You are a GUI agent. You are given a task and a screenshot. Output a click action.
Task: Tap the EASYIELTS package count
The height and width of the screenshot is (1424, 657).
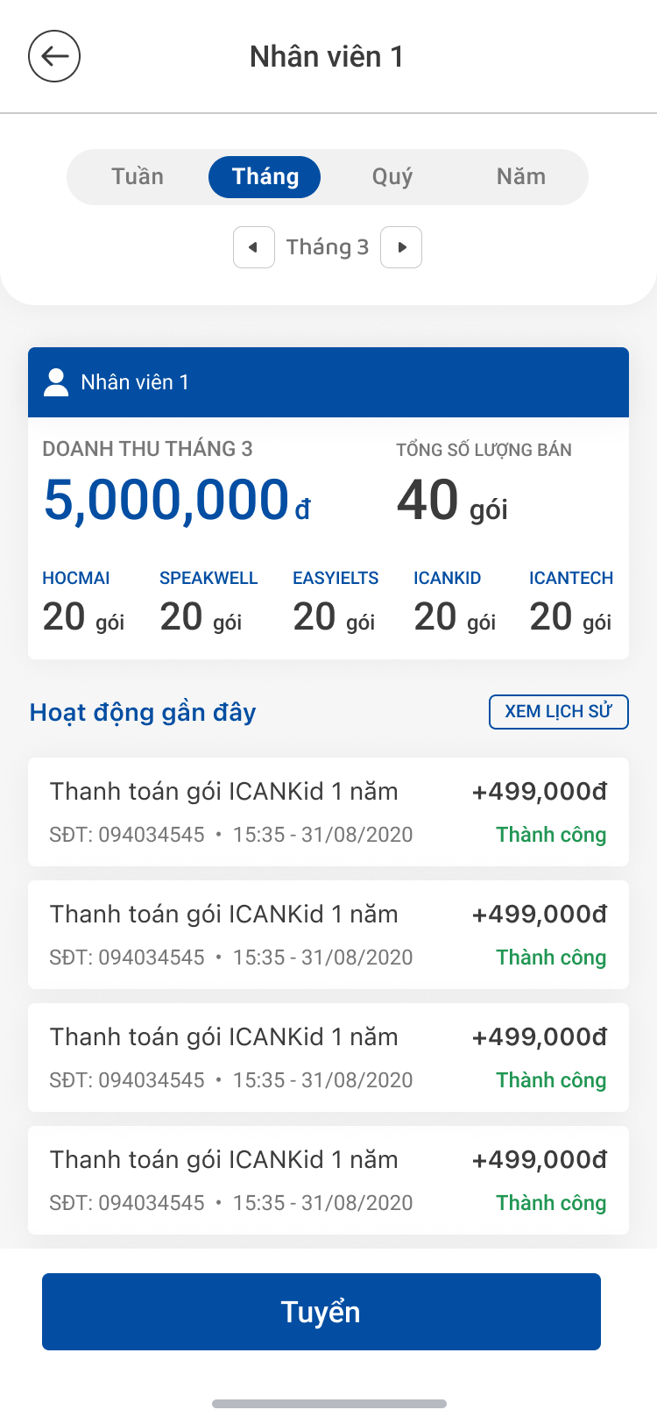tap(335, 617)
